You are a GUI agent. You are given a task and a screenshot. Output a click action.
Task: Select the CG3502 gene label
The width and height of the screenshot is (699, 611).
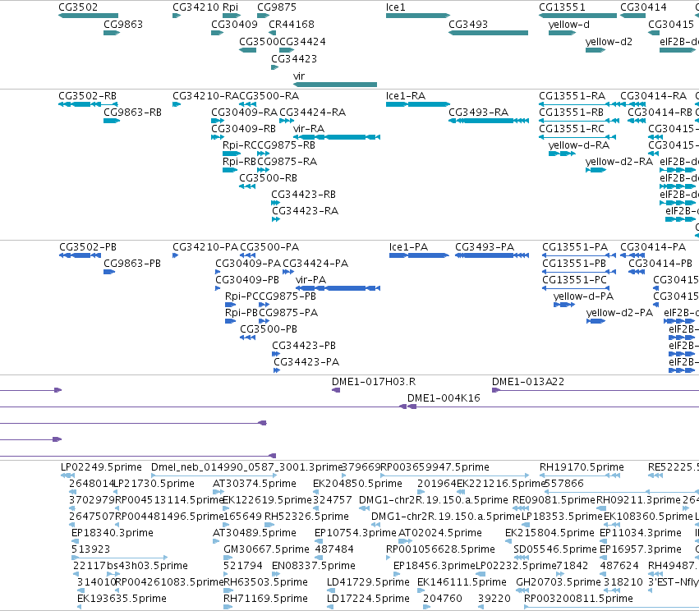pos(78,7)
